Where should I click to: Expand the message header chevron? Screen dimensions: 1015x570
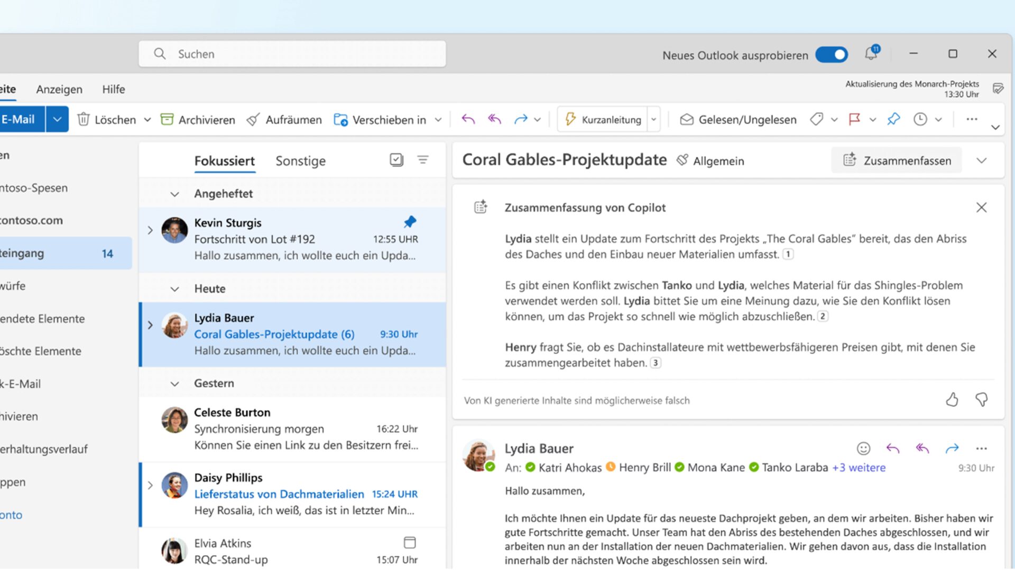tap(982, 160)
